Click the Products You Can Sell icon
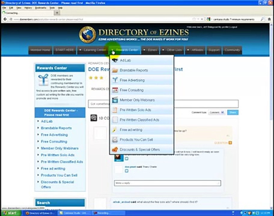The image size is (274, 216). coord(115,140)
